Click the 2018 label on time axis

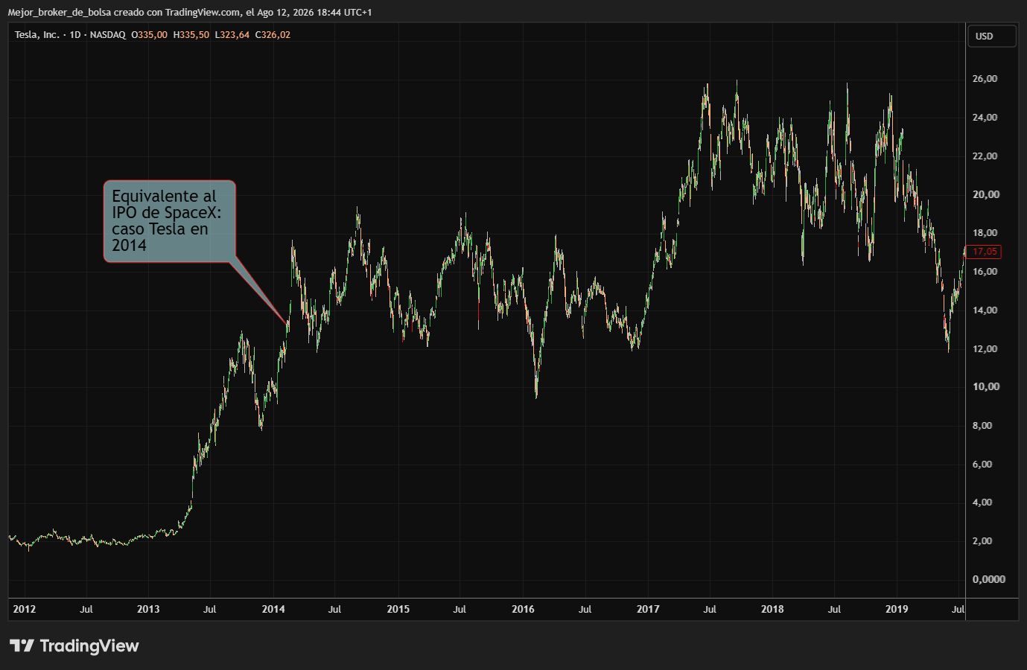772,609
